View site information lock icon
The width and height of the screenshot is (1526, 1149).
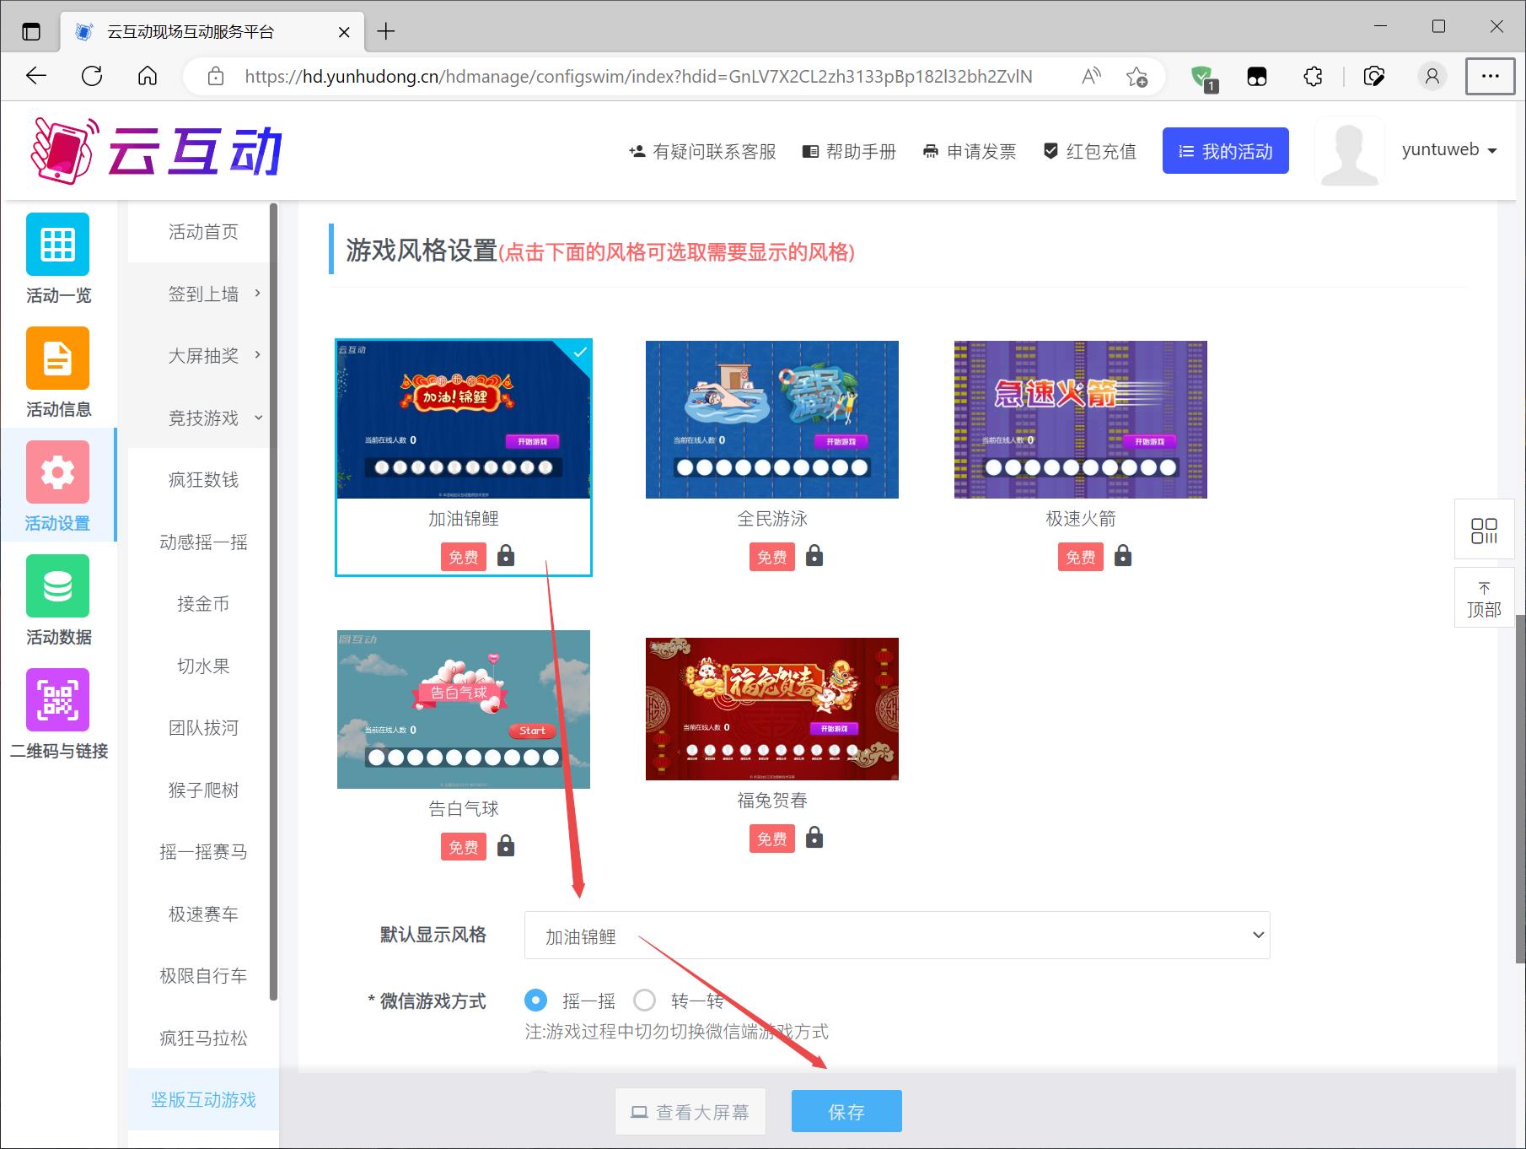point(216,77)
